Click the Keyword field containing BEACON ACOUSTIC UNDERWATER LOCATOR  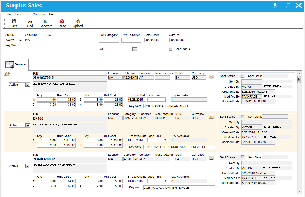179,147
